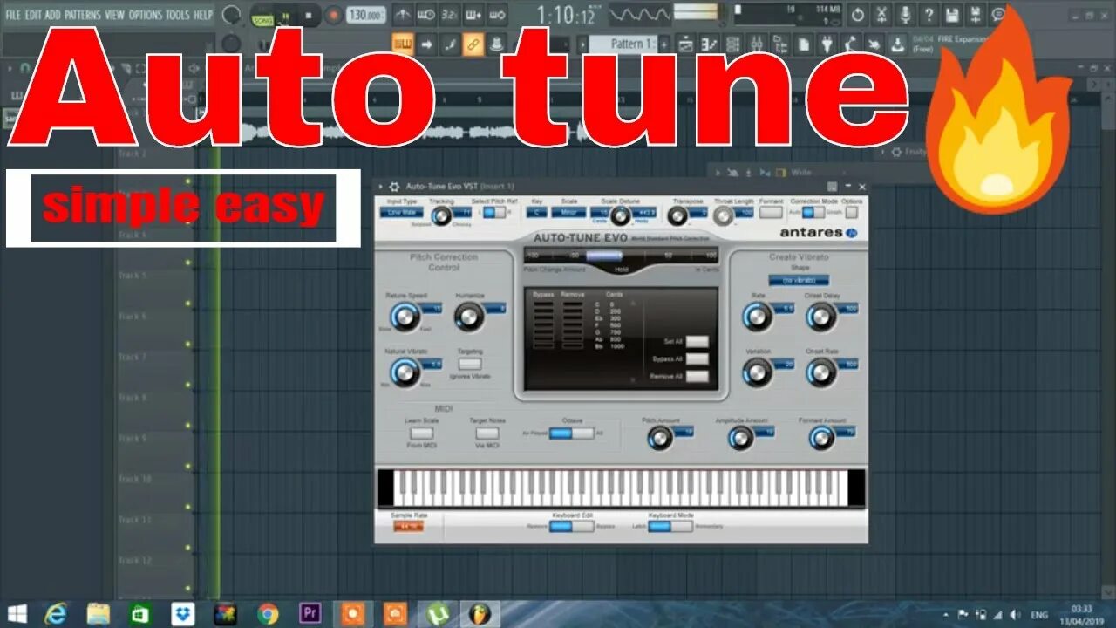Open the browser view icon
This screenshot has height=628, width=1116.
tap(781, 44)
